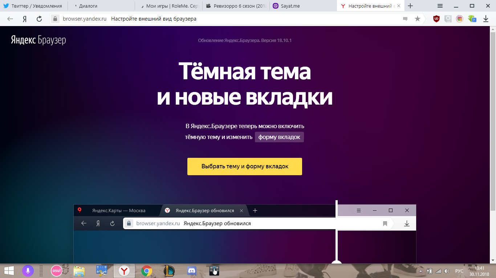Image resolution: width=496 pixels, height=278 pixels.
Task: Launch Google Chrome from taskbar
Action: [147, 271]
